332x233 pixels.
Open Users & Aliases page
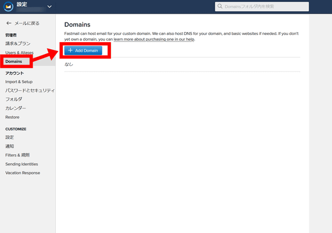tap(19, 53)
